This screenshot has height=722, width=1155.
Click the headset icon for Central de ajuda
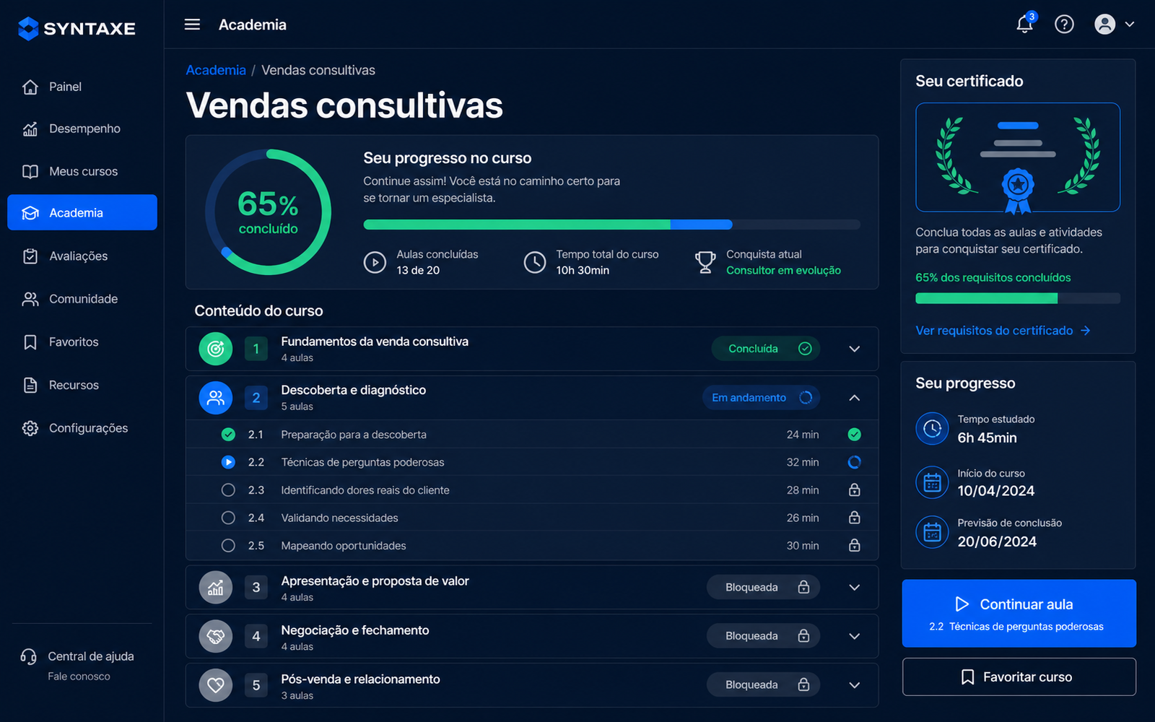[x=28, y=657]
